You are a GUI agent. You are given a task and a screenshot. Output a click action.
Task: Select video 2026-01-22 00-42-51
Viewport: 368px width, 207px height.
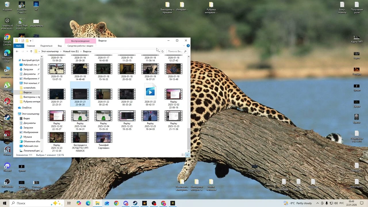[x=150, y=95]
